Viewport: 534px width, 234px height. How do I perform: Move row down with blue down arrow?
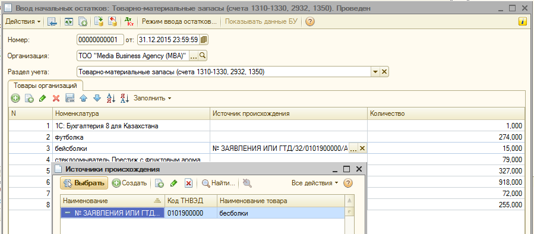point(97,99)
